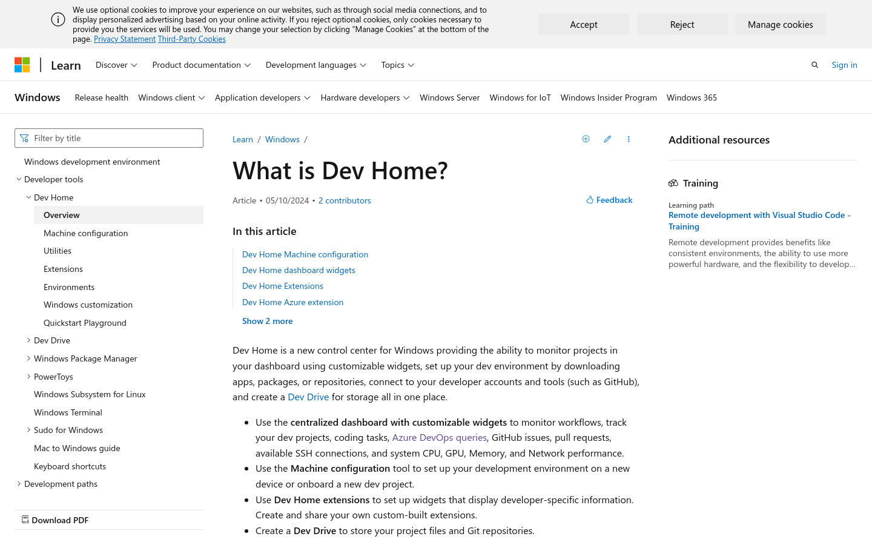Select the Overview tree item
872x545 pixels.
119,215
